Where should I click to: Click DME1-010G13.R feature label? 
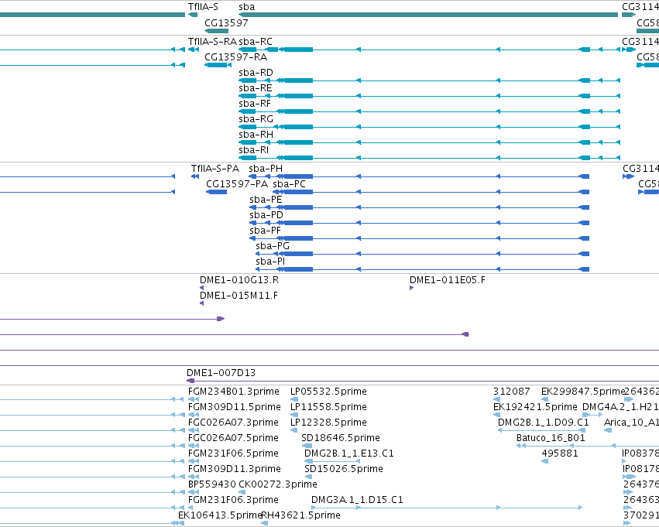pyautogui.click(x=239, y=280)
